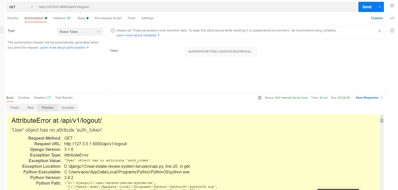Open the Headers (9) request tab

coord(62,18)
